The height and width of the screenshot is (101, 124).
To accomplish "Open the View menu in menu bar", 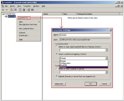I will click(x=19, y=6).
